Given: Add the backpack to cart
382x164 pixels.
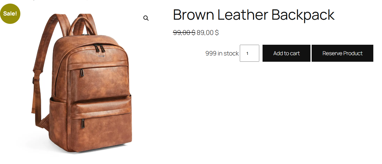Looking at the screenshot, I should pos(286,53).
